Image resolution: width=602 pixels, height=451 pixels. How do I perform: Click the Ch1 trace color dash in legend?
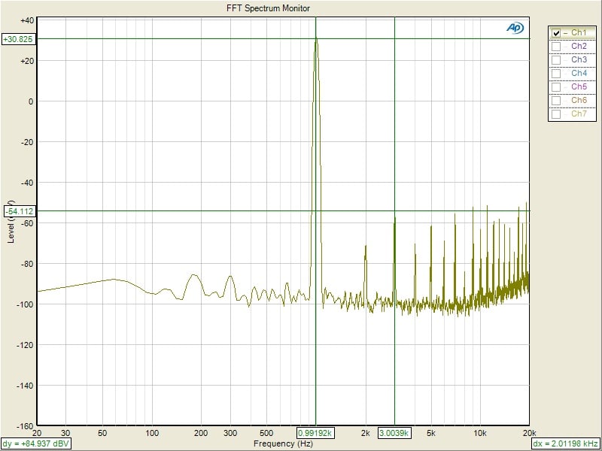click(x=566, y=33)
